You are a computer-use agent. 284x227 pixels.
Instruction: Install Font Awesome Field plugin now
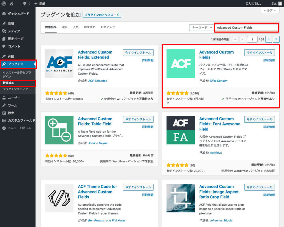[260, 119]
